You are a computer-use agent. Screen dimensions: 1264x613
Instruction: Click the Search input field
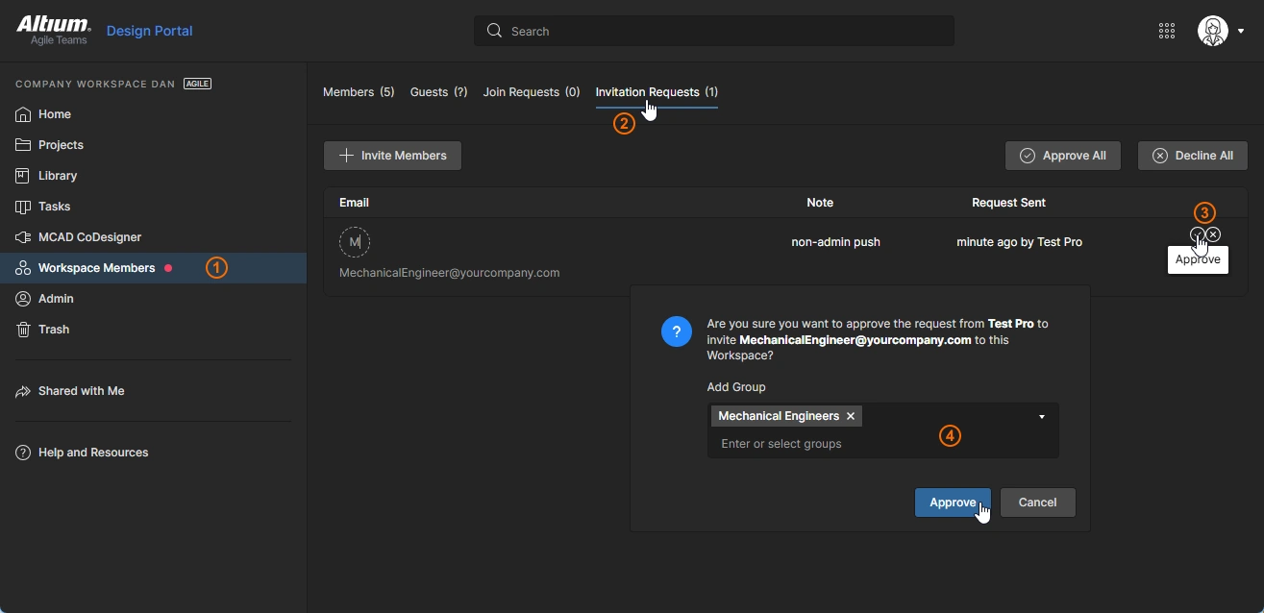point(713,31)
